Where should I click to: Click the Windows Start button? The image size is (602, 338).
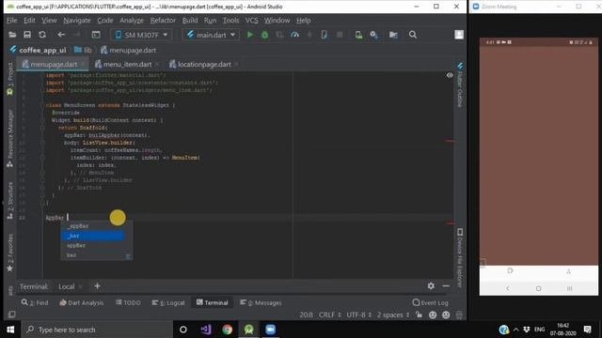(10, 330)
